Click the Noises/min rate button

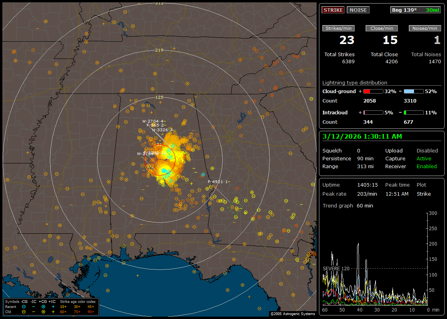tap(425, 28)
